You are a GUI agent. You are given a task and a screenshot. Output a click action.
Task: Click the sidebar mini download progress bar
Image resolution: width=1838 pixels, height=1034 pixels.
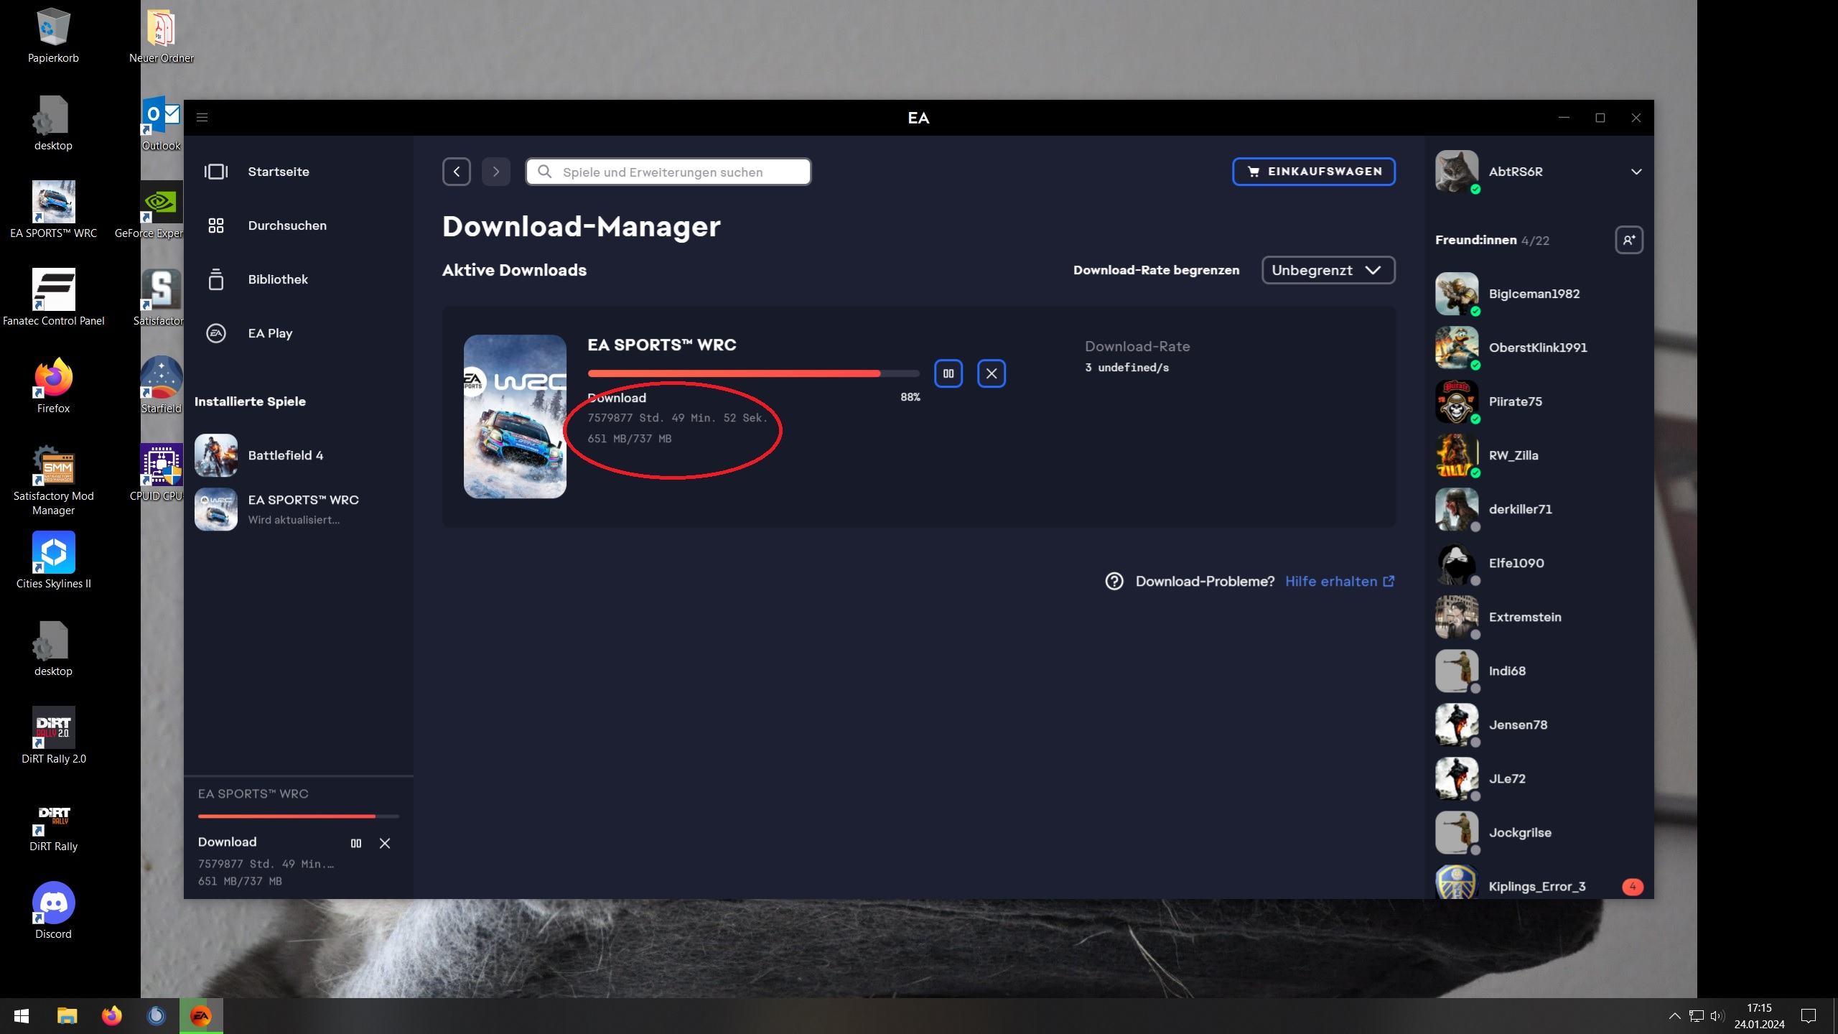(298, 816)
